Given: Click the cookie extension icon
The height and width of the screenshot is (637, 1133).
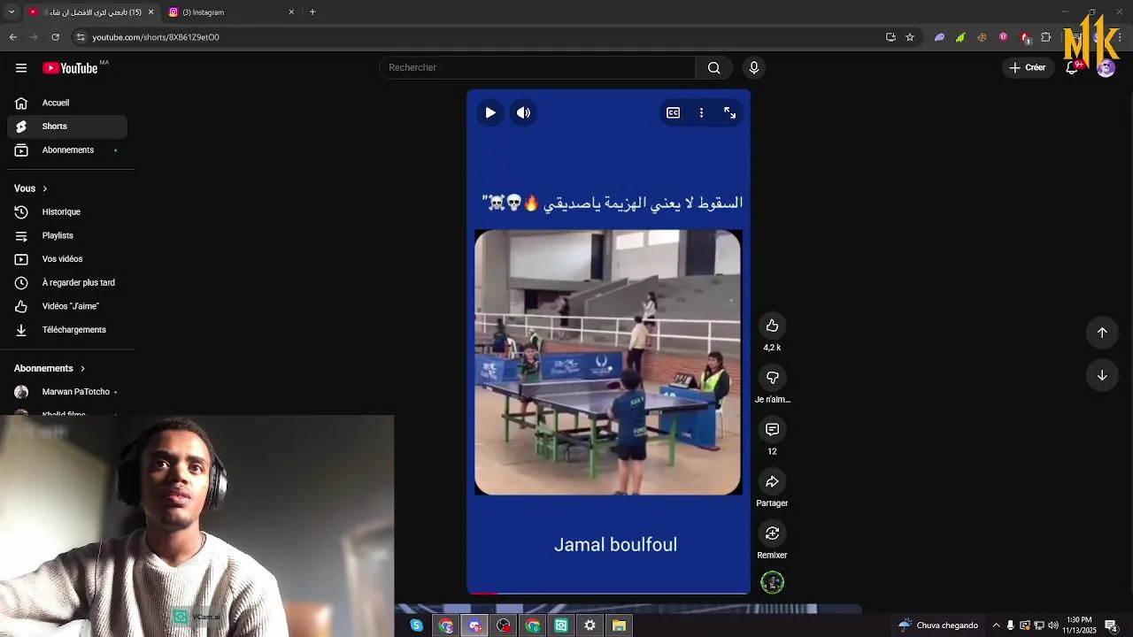Looking at the screenshot, I should [982, 37].
